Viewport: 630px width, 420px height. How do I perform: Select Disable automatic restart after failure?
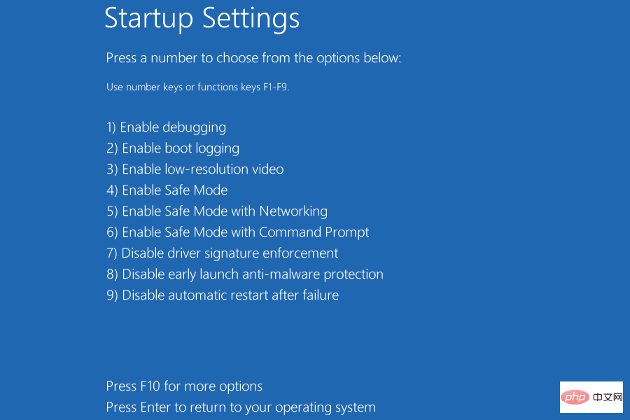(x=222, y=295)
